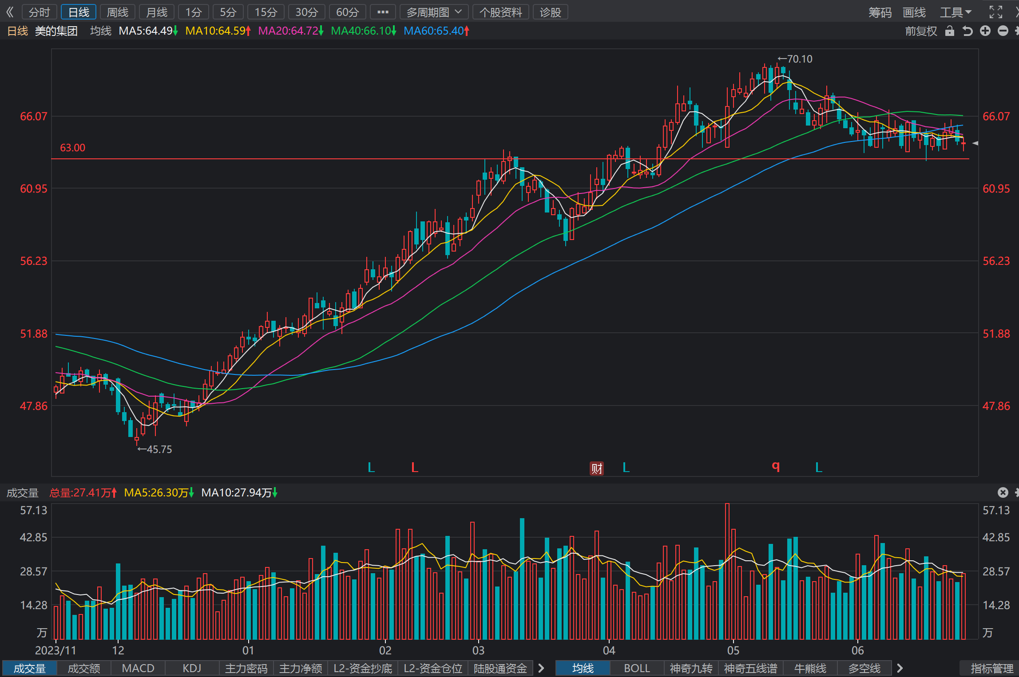Select the 5分 period
Image resolution: width=1019 pixels, height=677 pixels.
tap(228, 12)
